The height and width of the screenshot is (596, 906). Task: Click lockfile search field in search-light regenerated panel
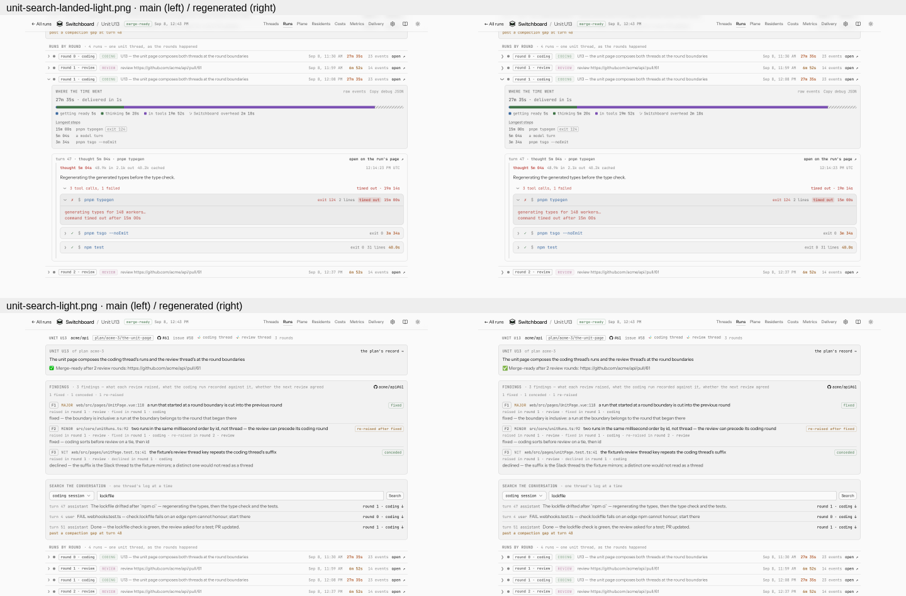pos(693,496)
